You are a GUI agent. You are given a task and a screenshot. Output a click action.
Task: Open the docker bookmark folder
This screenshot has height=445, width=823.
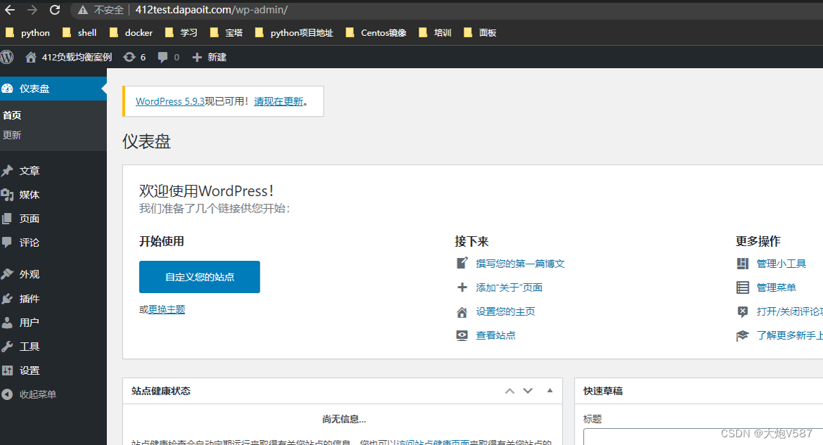click(131, 32)
